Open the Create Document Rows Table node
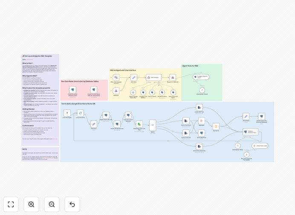 tap(94, 90)
